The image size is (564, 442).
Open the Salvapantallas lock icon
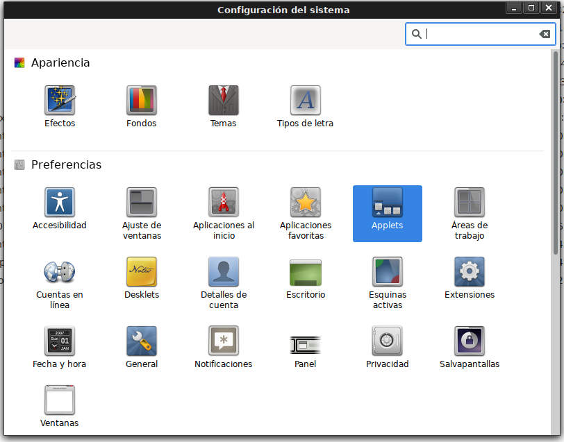point(470,341)
